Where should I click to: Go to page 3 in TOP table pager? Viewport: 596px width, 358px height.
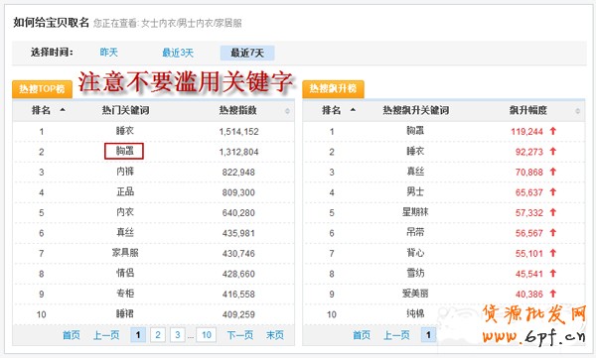178,335
